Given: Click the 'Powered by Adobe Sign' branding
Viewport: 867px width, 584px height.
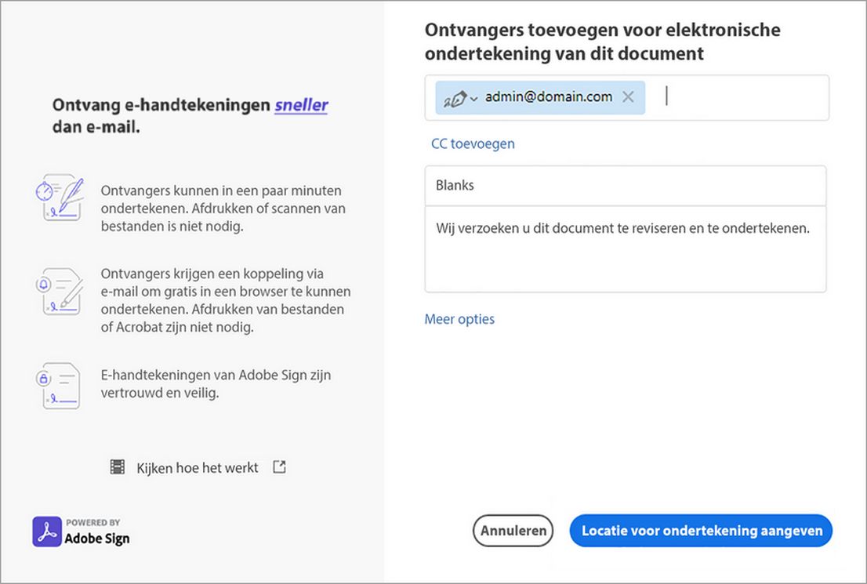Looking at the screenshot, I should (82, 532).
